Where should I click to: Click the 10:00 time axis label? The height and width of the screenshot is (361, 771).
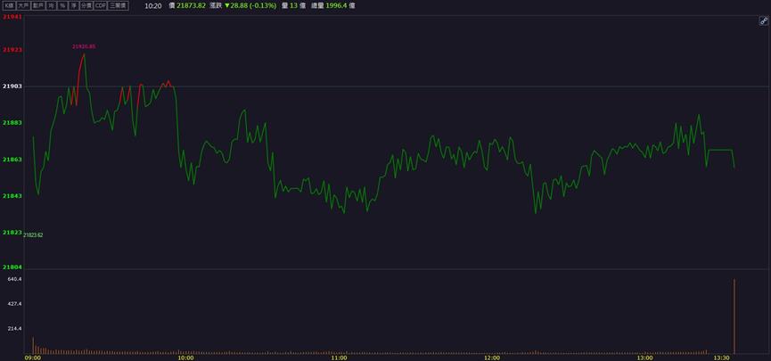185,357
